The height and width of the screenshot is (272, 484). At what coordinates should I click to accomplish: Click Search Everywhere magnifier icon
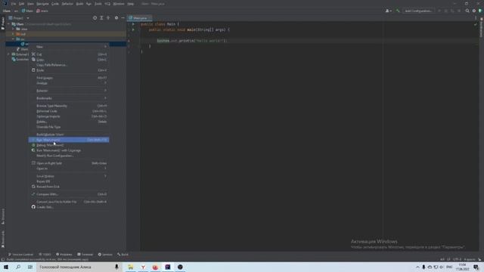tap(467, 11)
